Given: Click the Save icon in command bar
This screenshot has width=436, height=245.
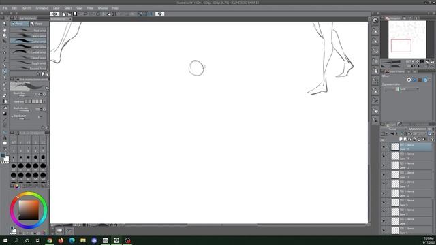Looking at the screenshot, I should (75, 14).
